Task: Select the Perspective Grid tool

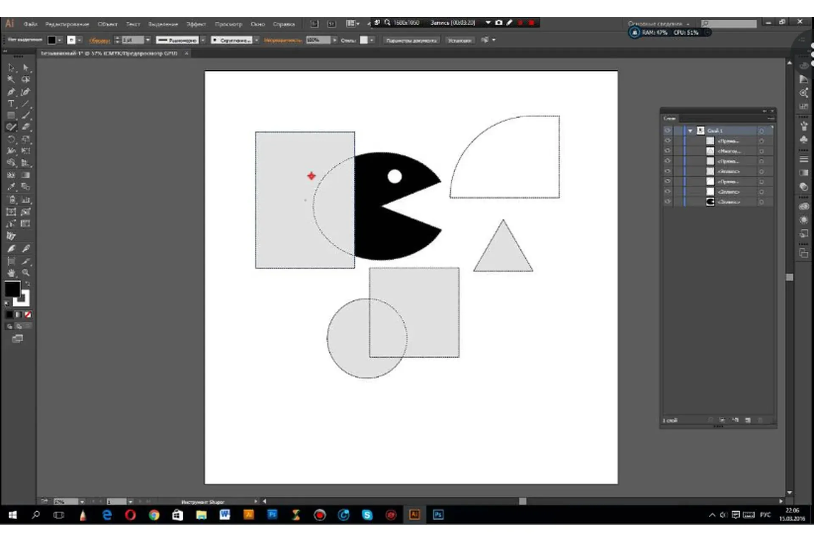Action: point(26,163)
